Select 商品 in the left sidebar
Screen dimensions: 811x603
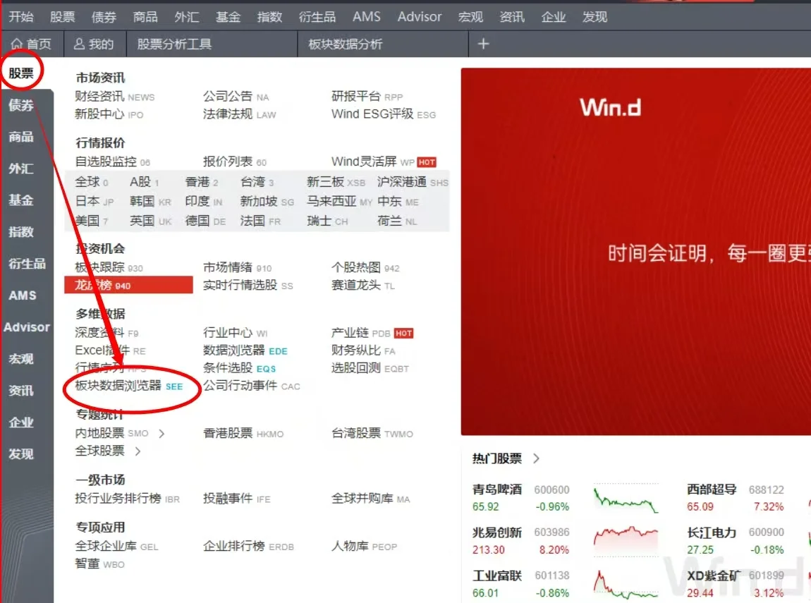pos(21,137)
